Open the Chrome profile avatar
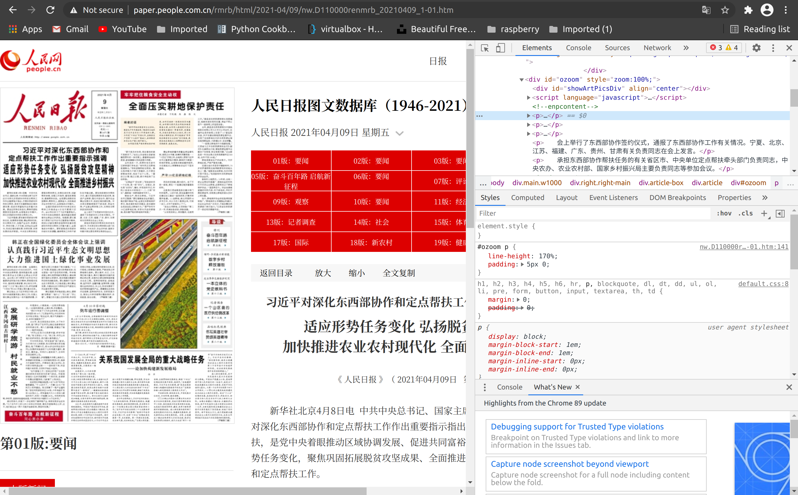 click(767, 10)
